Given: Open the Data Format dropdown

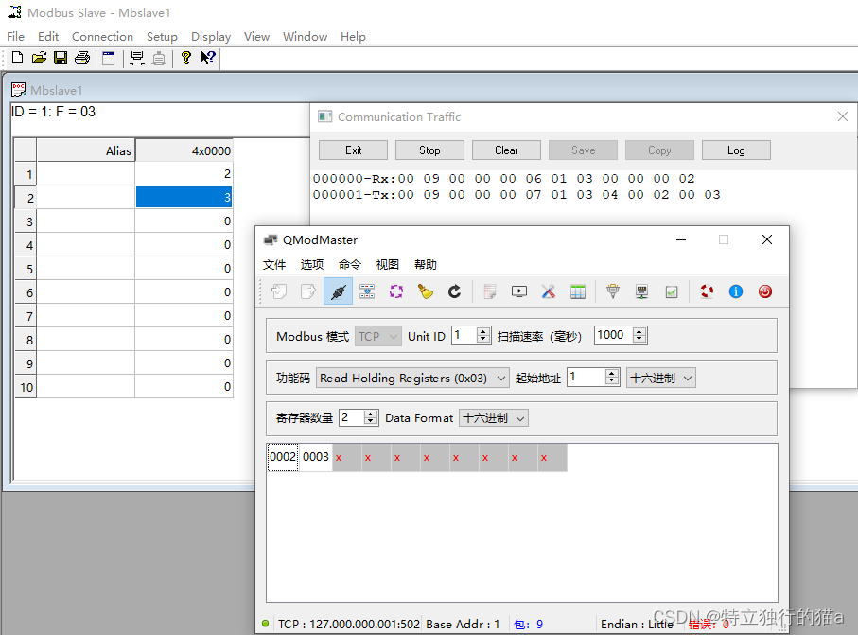Looking at the screenshot, I should (494, 418).
